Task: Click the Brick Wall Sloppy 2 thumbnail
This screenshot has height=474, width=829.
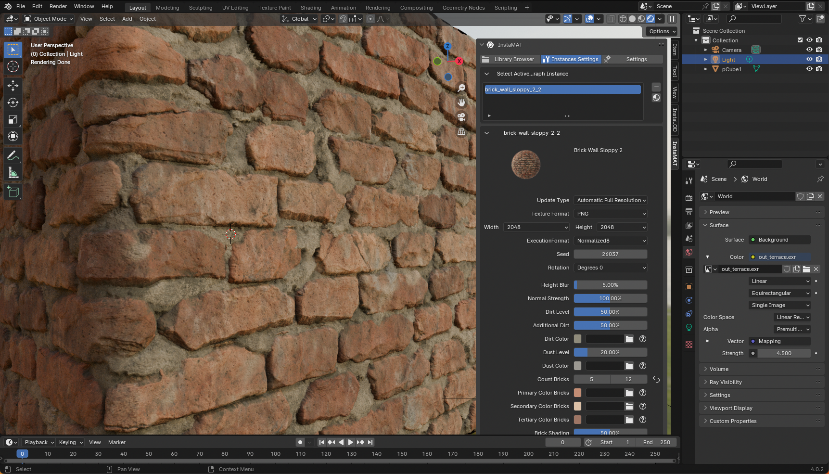Action: [526, 164]
